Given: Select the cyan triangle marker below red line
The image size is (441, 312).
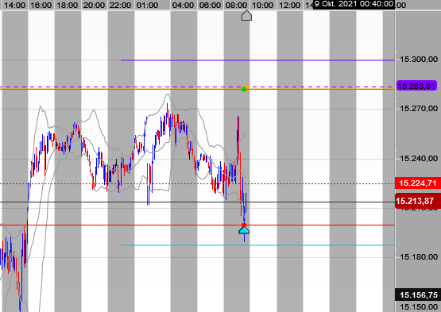Looking at the screenshot, I should (x=244, y=231).
